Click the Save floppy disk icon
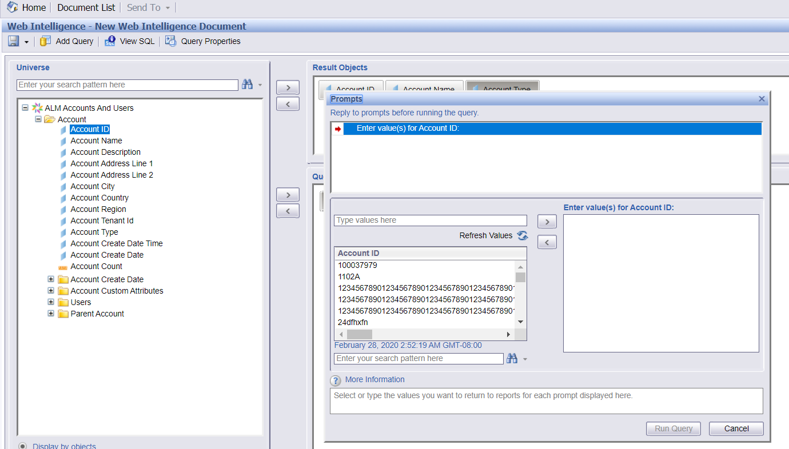 14,41
